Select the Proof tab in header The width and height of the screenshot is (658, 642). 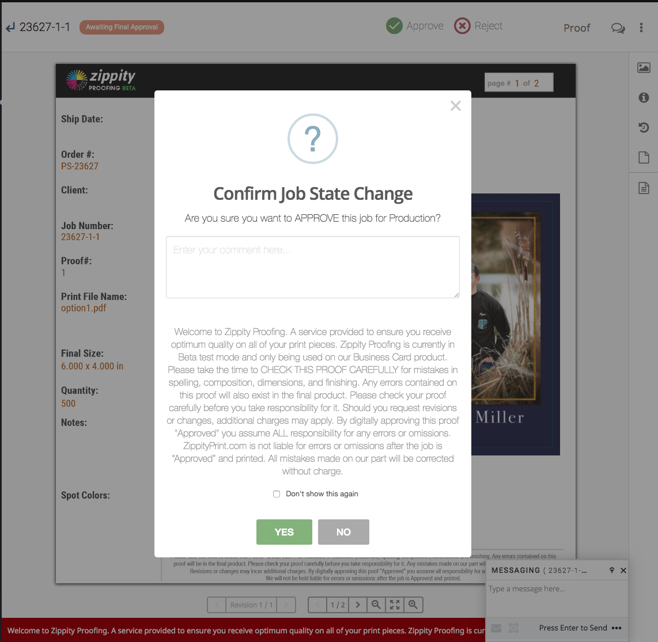pyautogui.click(x=577, y=28)
